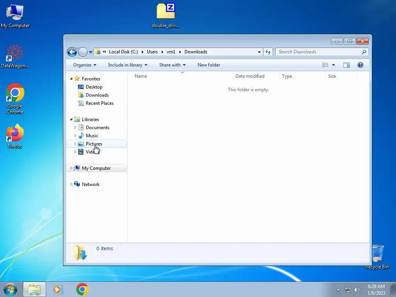Select the double_driv zip folder icon
396x297 pixels.
point(166,15)
